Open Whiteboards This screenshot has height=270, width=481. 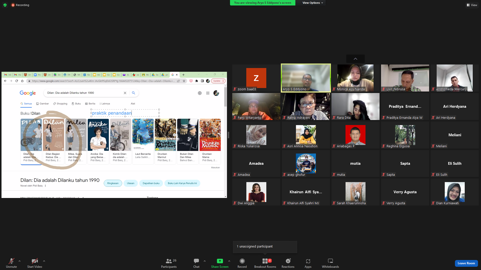point(330,263)
